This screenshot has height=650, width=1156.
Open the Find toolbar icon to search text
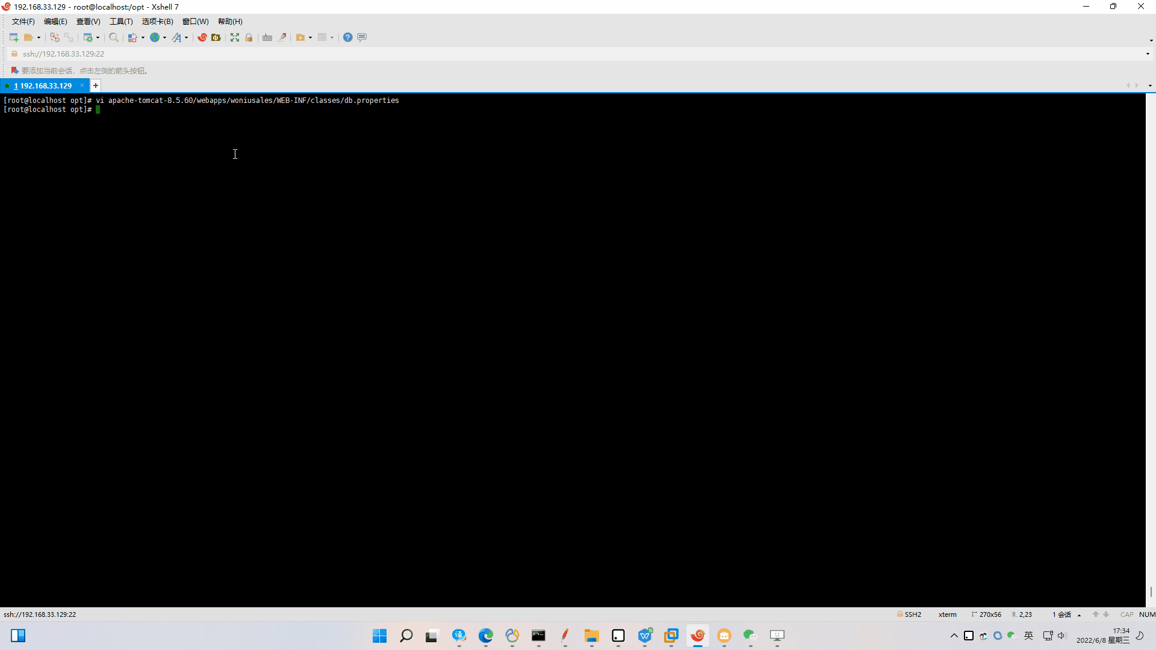[x=113, y=37]
